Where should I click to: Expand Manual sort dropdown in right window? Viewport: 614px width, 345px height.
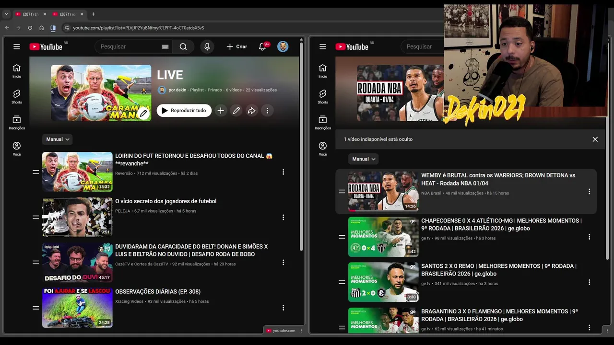coord(364,159)
